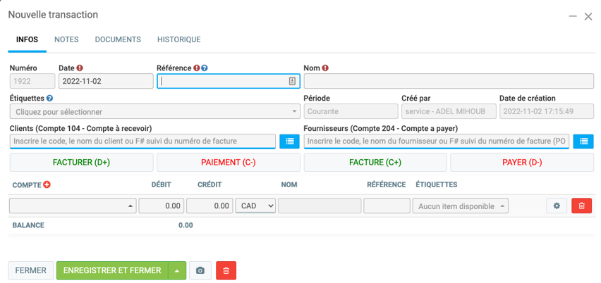Screen dimensions: 601x283
Task: Open the row settings gear icon
Action: click(557, 206)
